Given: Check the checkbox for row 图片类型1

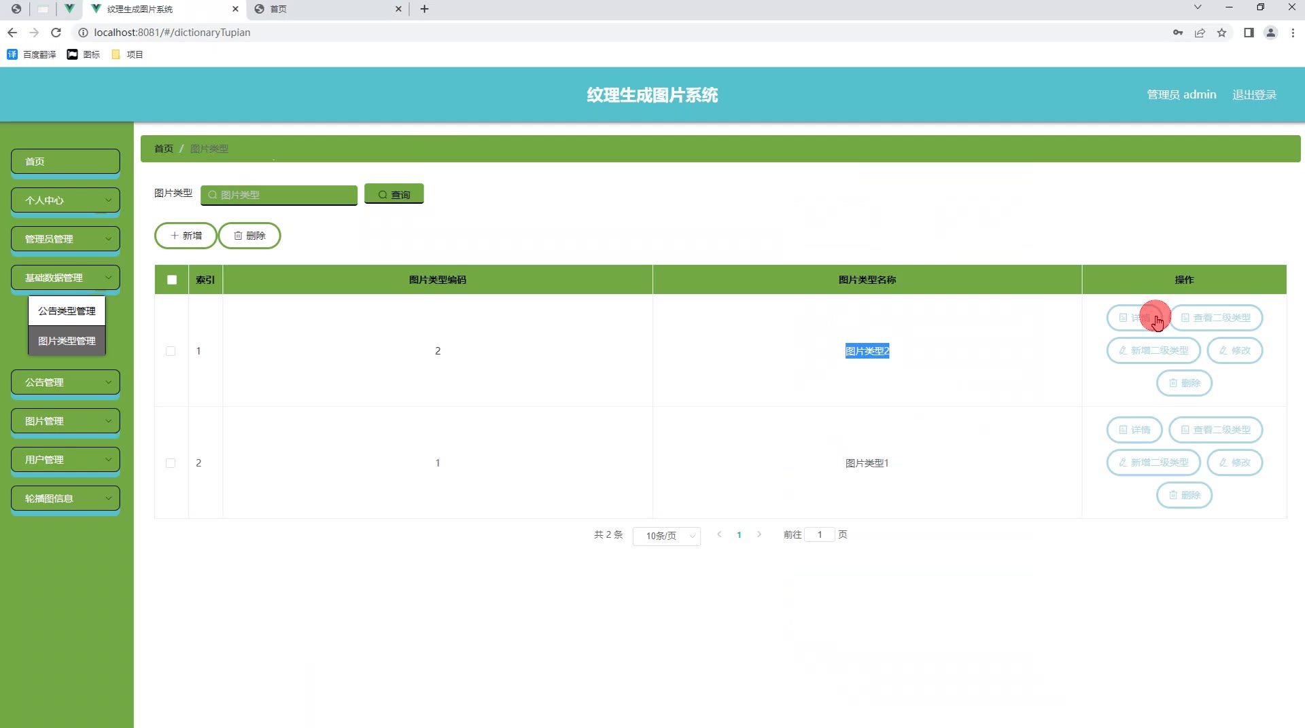Looking at the screenshot, I should point(171,463).
